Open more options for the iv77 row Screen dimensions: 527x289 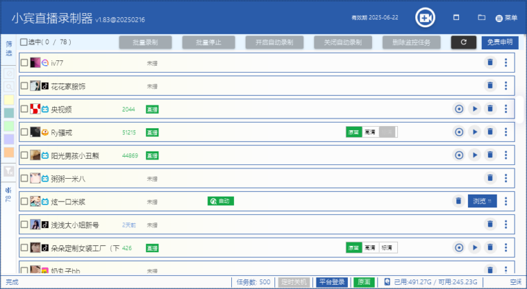click(x=506, y=63)
